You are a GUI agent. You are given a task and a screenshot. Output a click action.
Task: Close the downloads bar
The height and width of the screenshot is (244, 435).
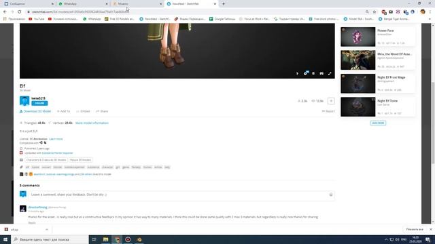click(x=430, y=229)
